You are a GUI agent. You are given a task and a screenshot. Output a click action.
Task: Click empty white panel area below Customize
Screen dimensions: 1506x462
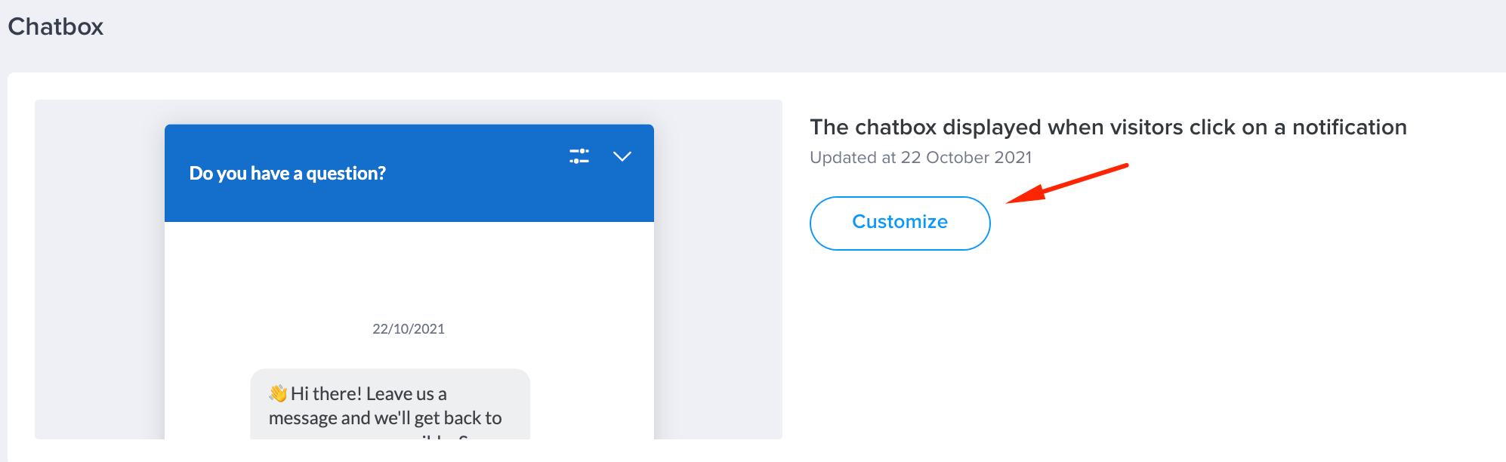coord(1133,347)
